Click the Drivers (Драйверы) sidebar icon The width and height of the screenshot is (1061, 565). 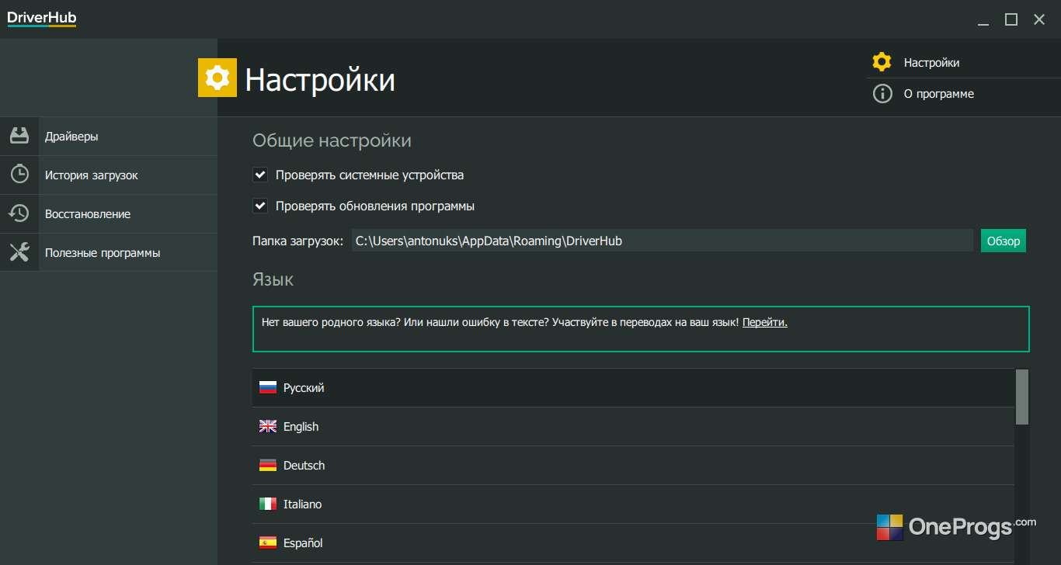(x=19, y=136)
